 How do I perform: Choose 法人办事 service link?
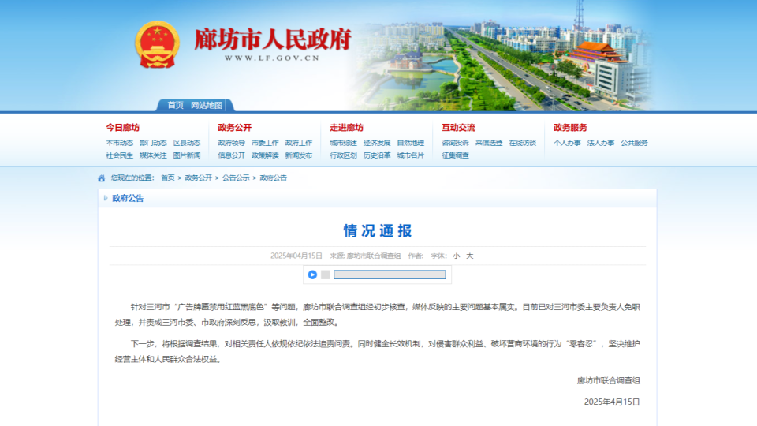tap(601, 143)
